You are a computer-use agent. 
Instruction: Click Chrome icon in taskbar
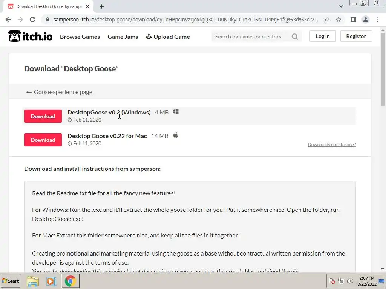click(x=70, y=281)
